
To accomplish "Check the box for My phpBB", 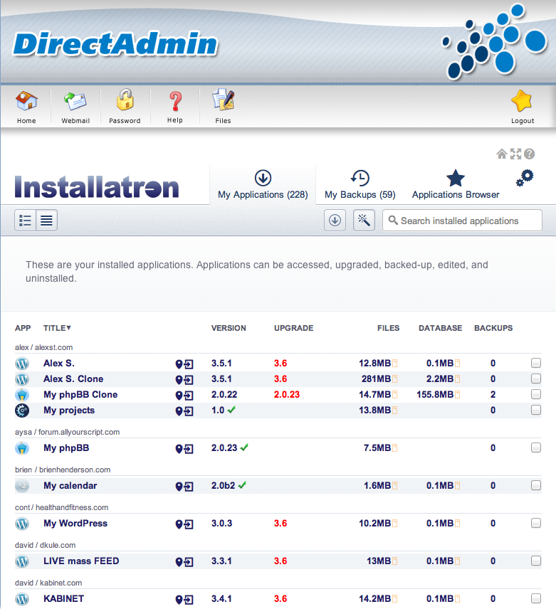I will click(536, 448).
